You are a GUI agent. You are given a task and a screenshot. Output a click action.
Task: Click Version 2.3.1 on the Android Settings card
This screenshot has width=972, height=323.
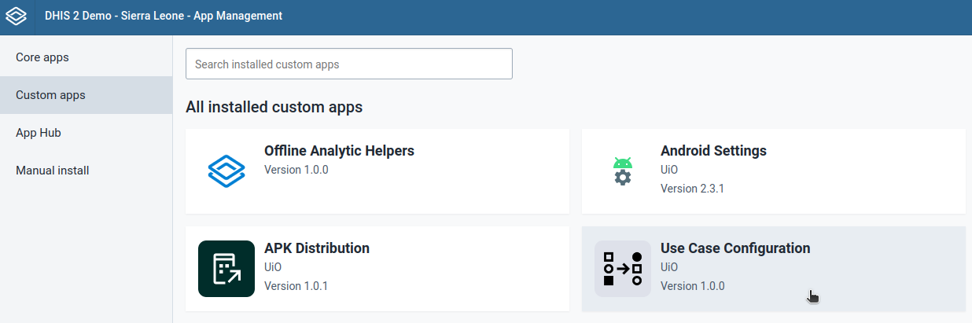692,189
